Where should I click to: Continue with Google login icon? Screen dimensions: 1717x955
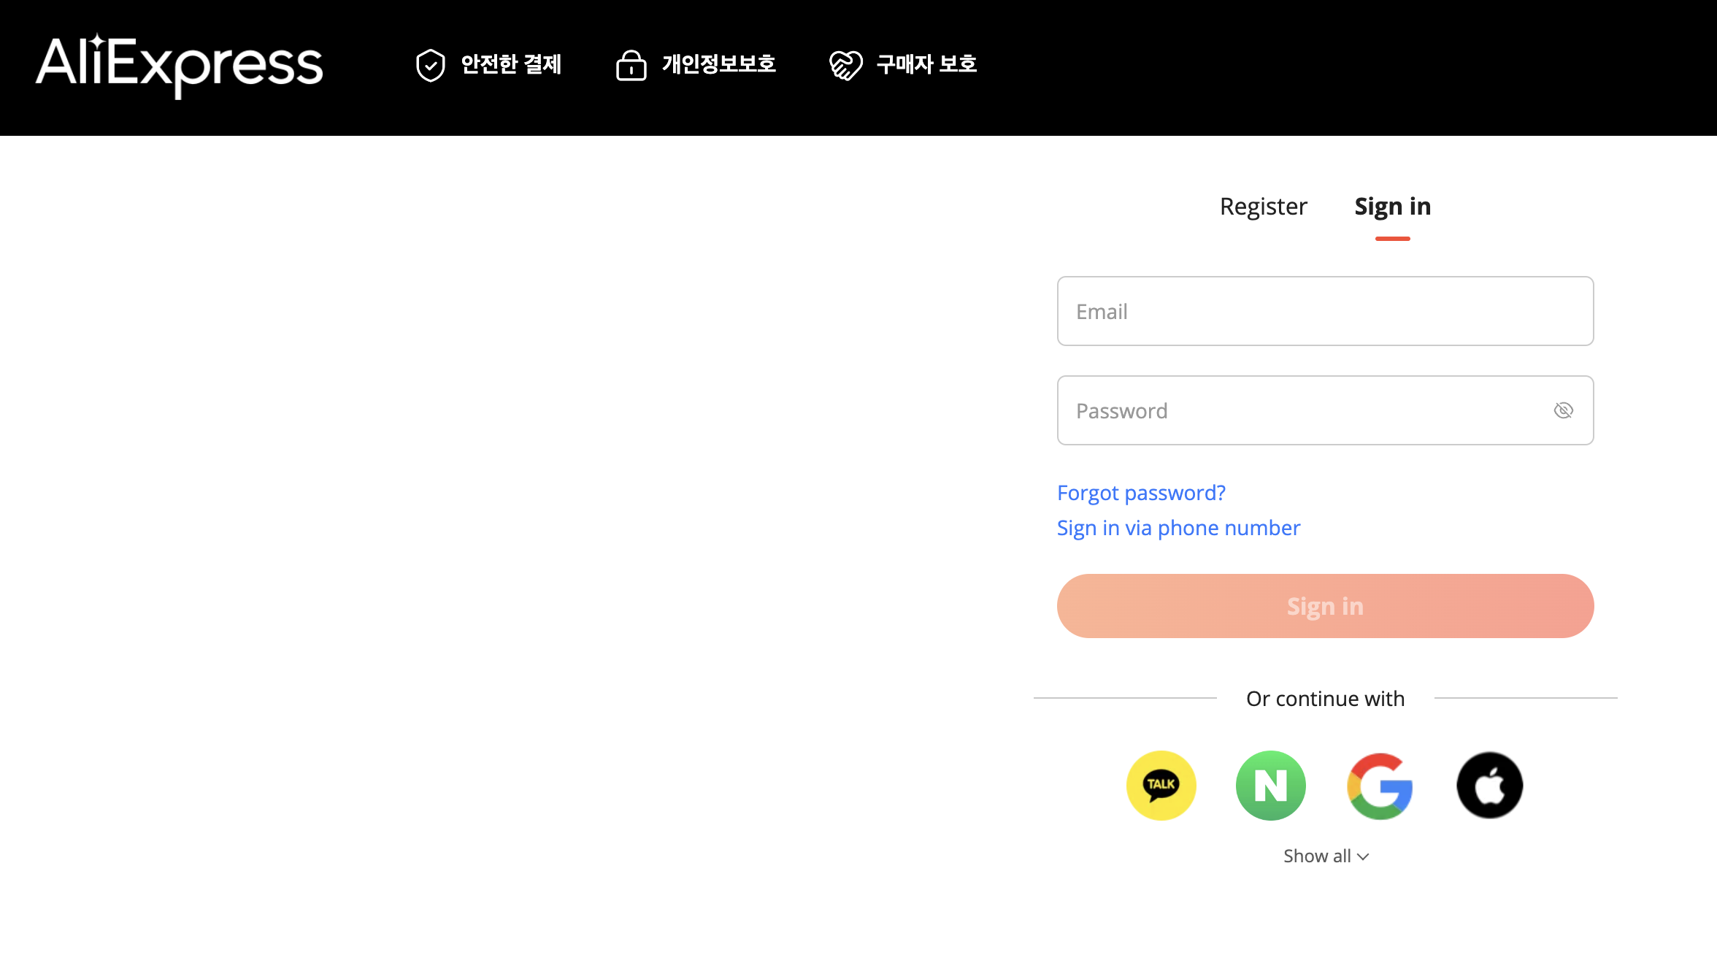click(1380, 785)
